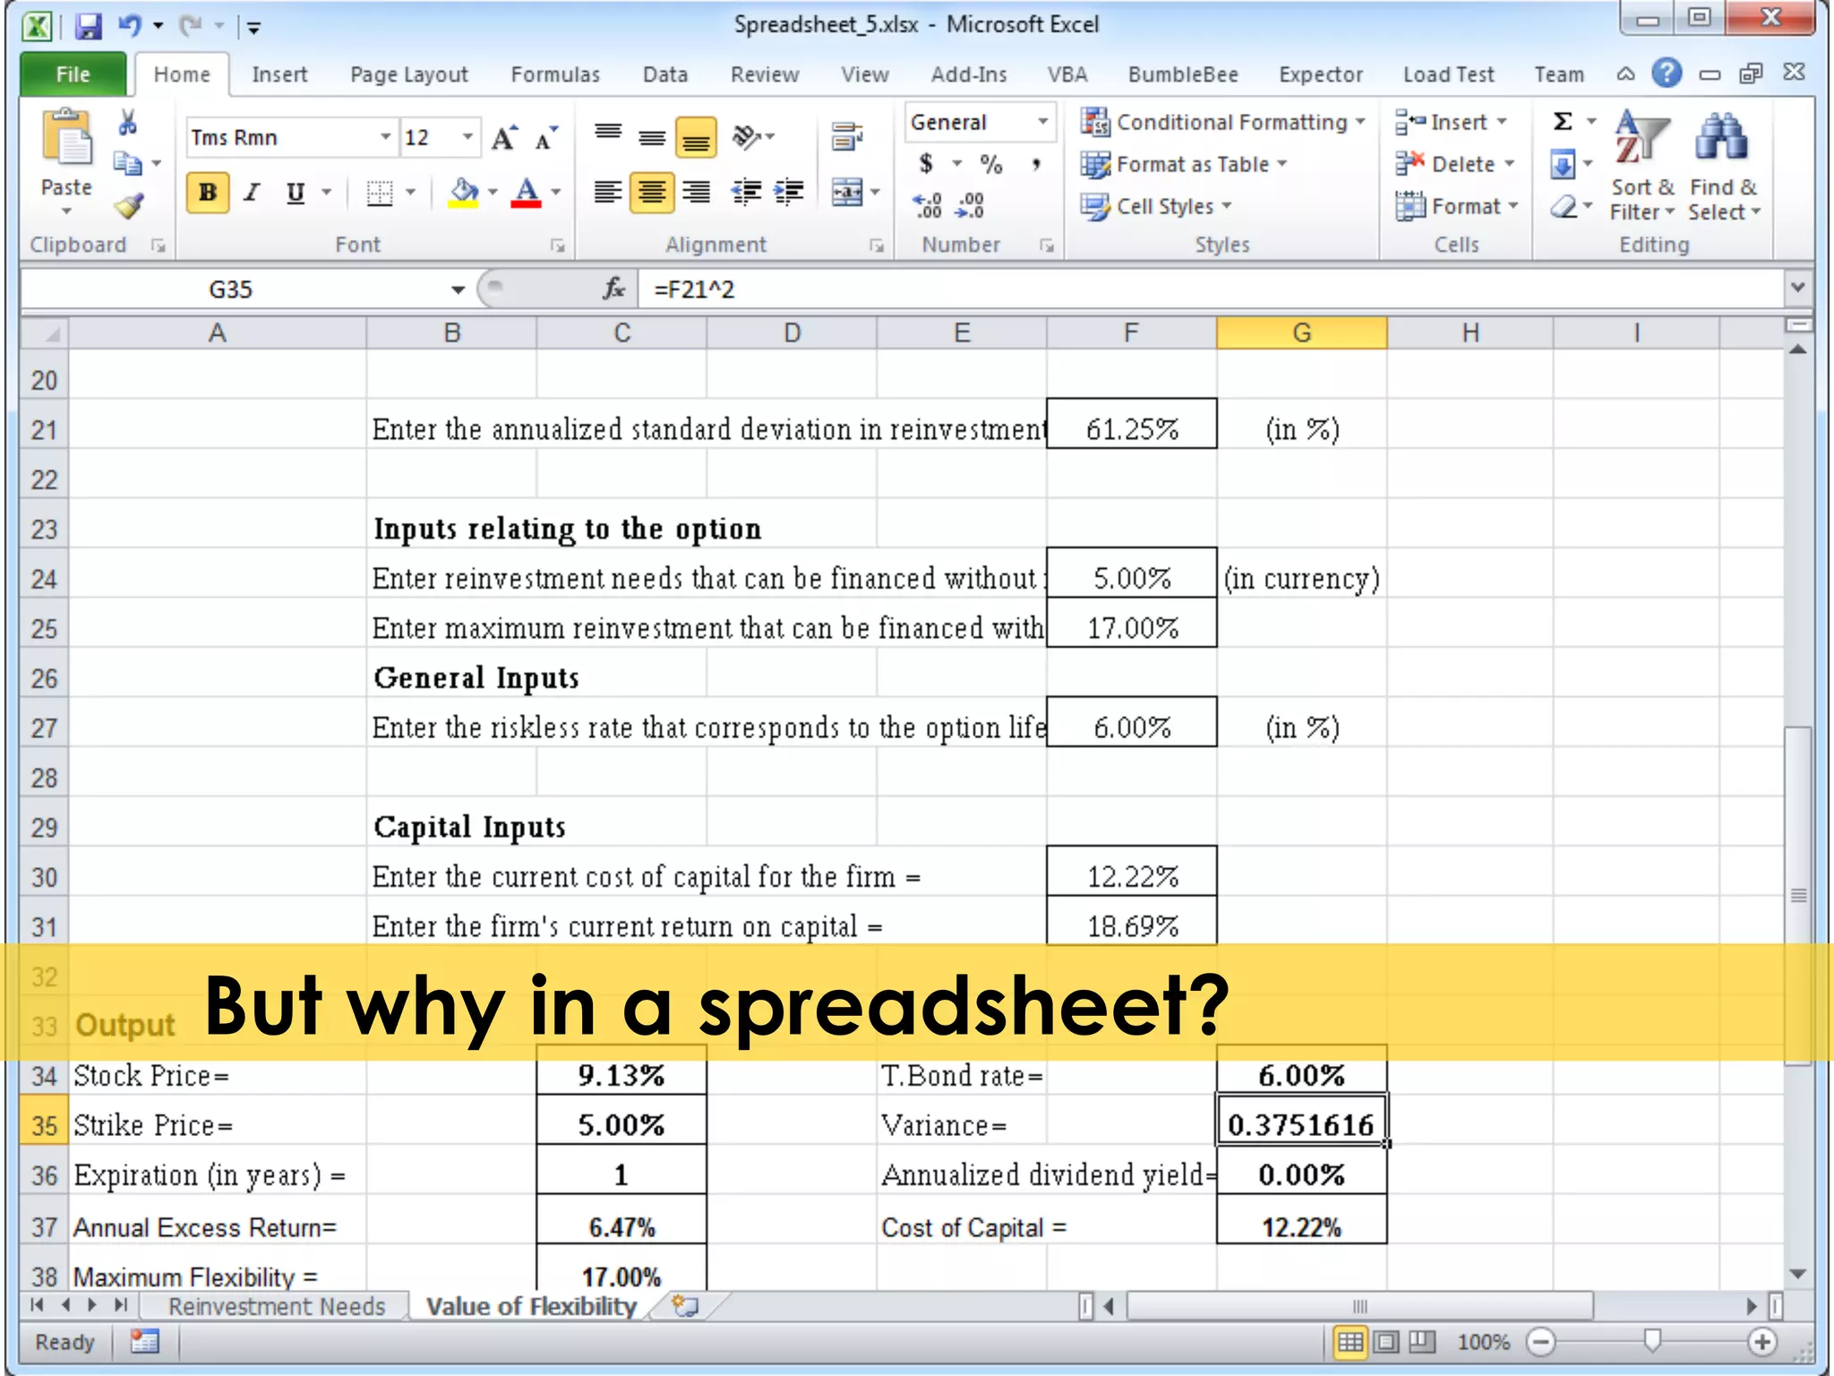Click the Save icon in quick access toolbar
The height and width of the screenshot is (1376, 1834).
click(x=88, y=26)
